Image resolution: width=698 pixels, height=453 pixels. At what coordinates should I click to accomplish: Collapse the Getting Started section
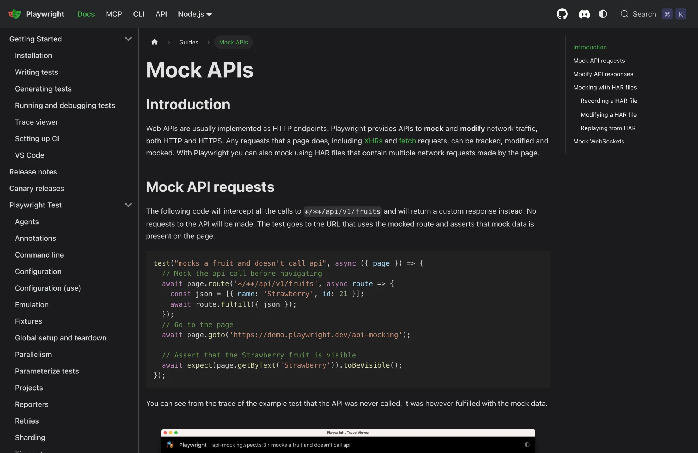point(128,39)
